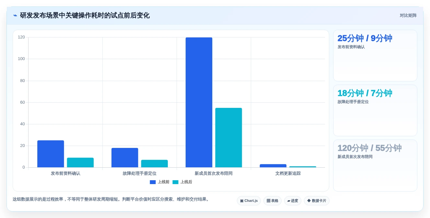The image size is (430, 218).
Task: Click the tall 上线前 bar for 新成员首次发布陪同
Action: (x=199, y=102)
